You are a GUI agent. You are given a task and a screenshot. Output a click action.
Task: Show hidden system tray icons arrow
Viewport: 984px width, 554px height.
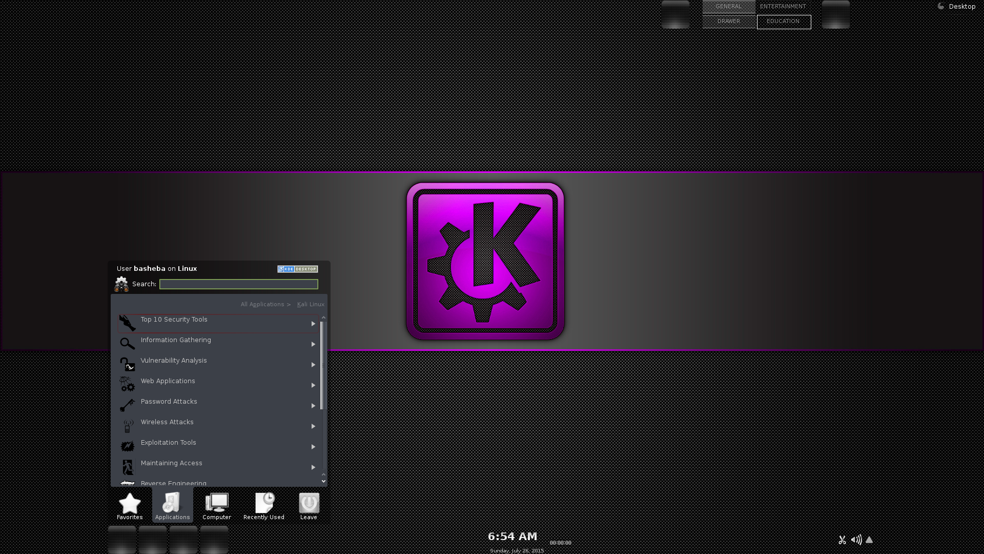[x=869, y=540]
